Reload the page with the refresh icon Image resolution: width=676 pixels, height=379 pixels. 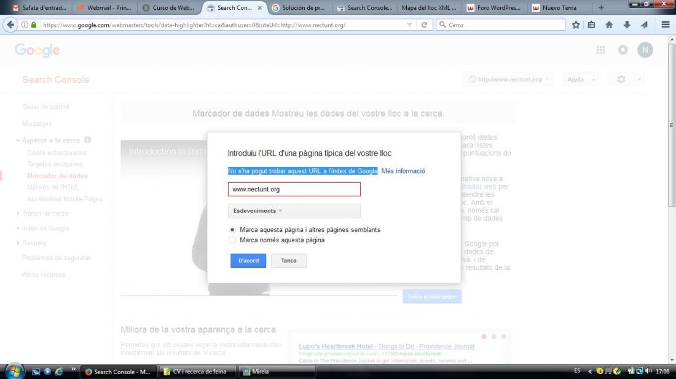point(424,25)
